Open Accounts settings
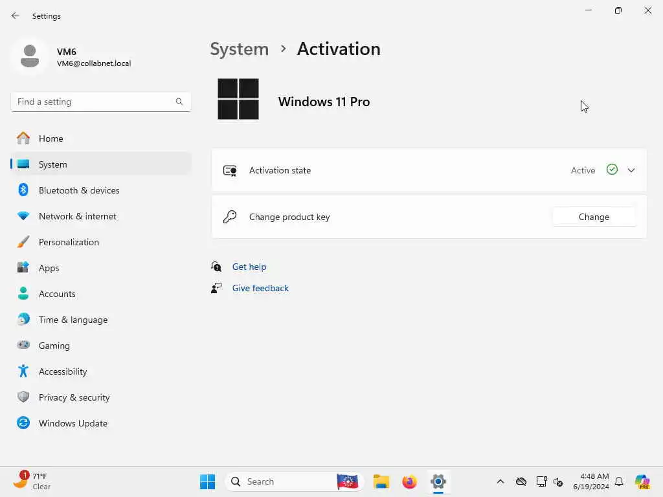The width and height of the screenshot is (663, 497). coord(100,294)
